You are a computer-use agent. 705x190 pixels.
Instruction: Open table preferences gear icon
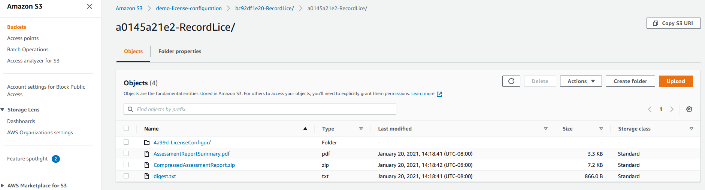pyautogui.click(x=689, y=109)
